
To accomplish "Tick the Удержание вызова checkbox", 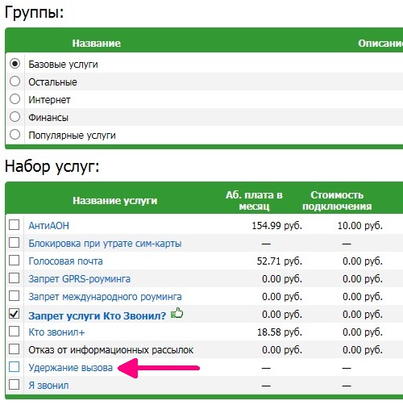I will coord(14,367).
